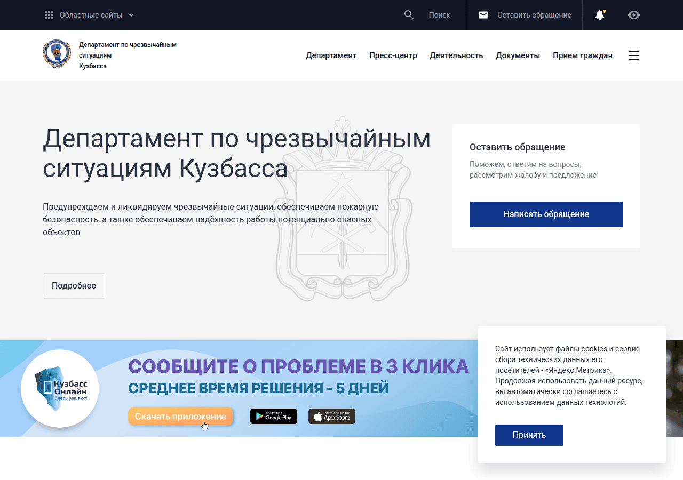Click the Поиск search field
Screen dimensions: 683x480
439,15
